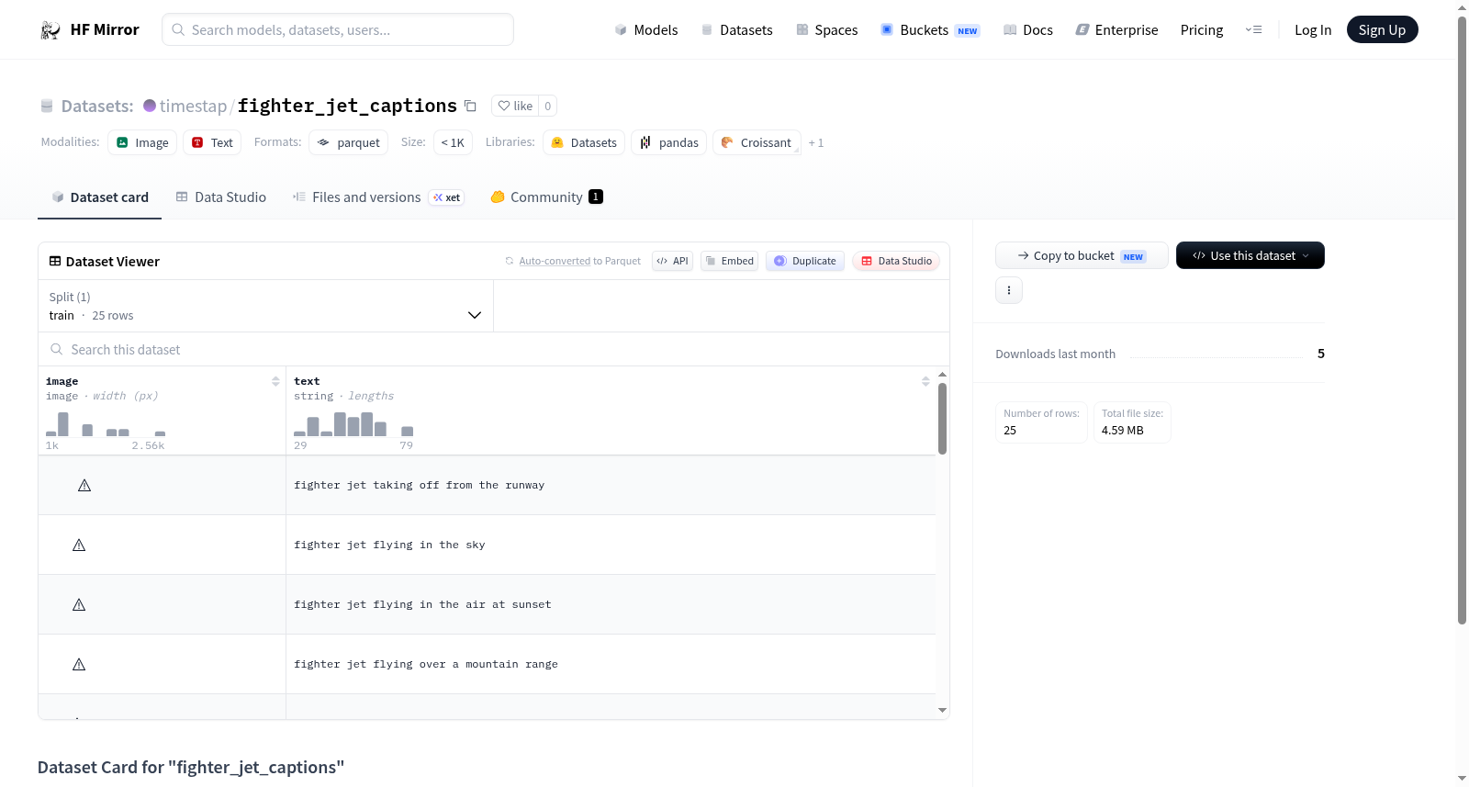1469x787 pixels.
Task: Click the Duplicate button
Action: [x=805, y=261]
